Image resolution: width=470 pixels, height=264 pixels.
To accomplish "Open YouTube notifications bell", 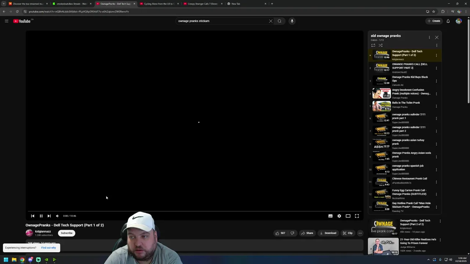I will tap(448, 21).
